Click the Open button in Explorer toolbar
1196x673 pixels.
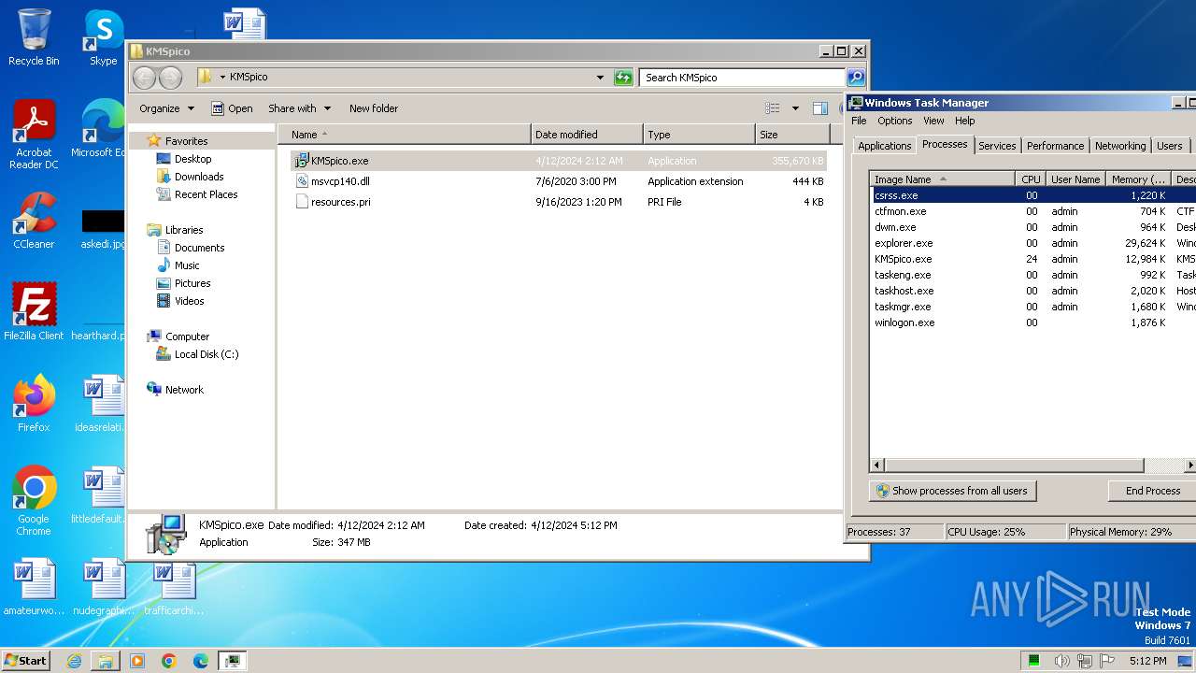coord(232,108)
